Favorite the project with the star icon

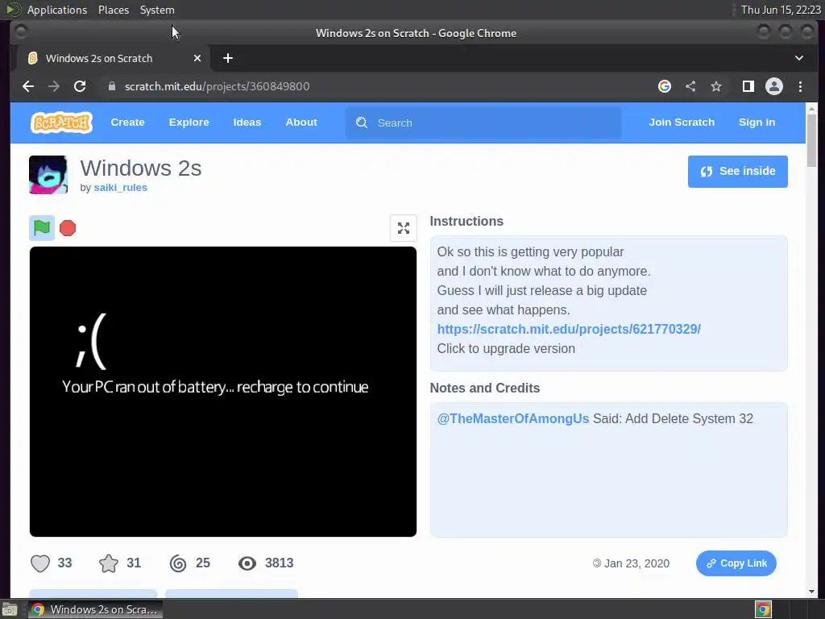point(109,563)
